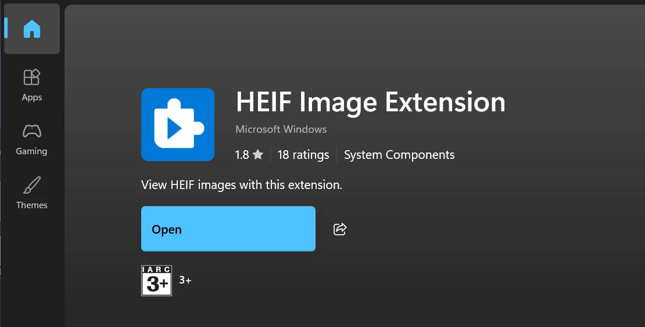645x327 pixels.
Task: Click the HEIF Image Extension puzzle logo
Action: tap(178, 125)
